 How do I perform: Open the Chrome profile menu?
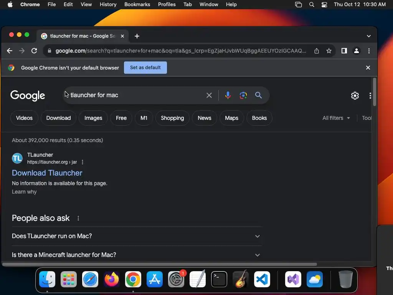(357, 51)
